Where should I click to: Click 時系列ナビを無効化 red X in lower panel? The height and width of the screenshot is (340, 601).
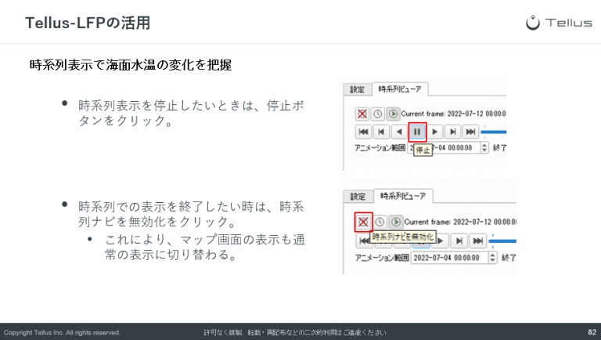click(x=363, y=222)
